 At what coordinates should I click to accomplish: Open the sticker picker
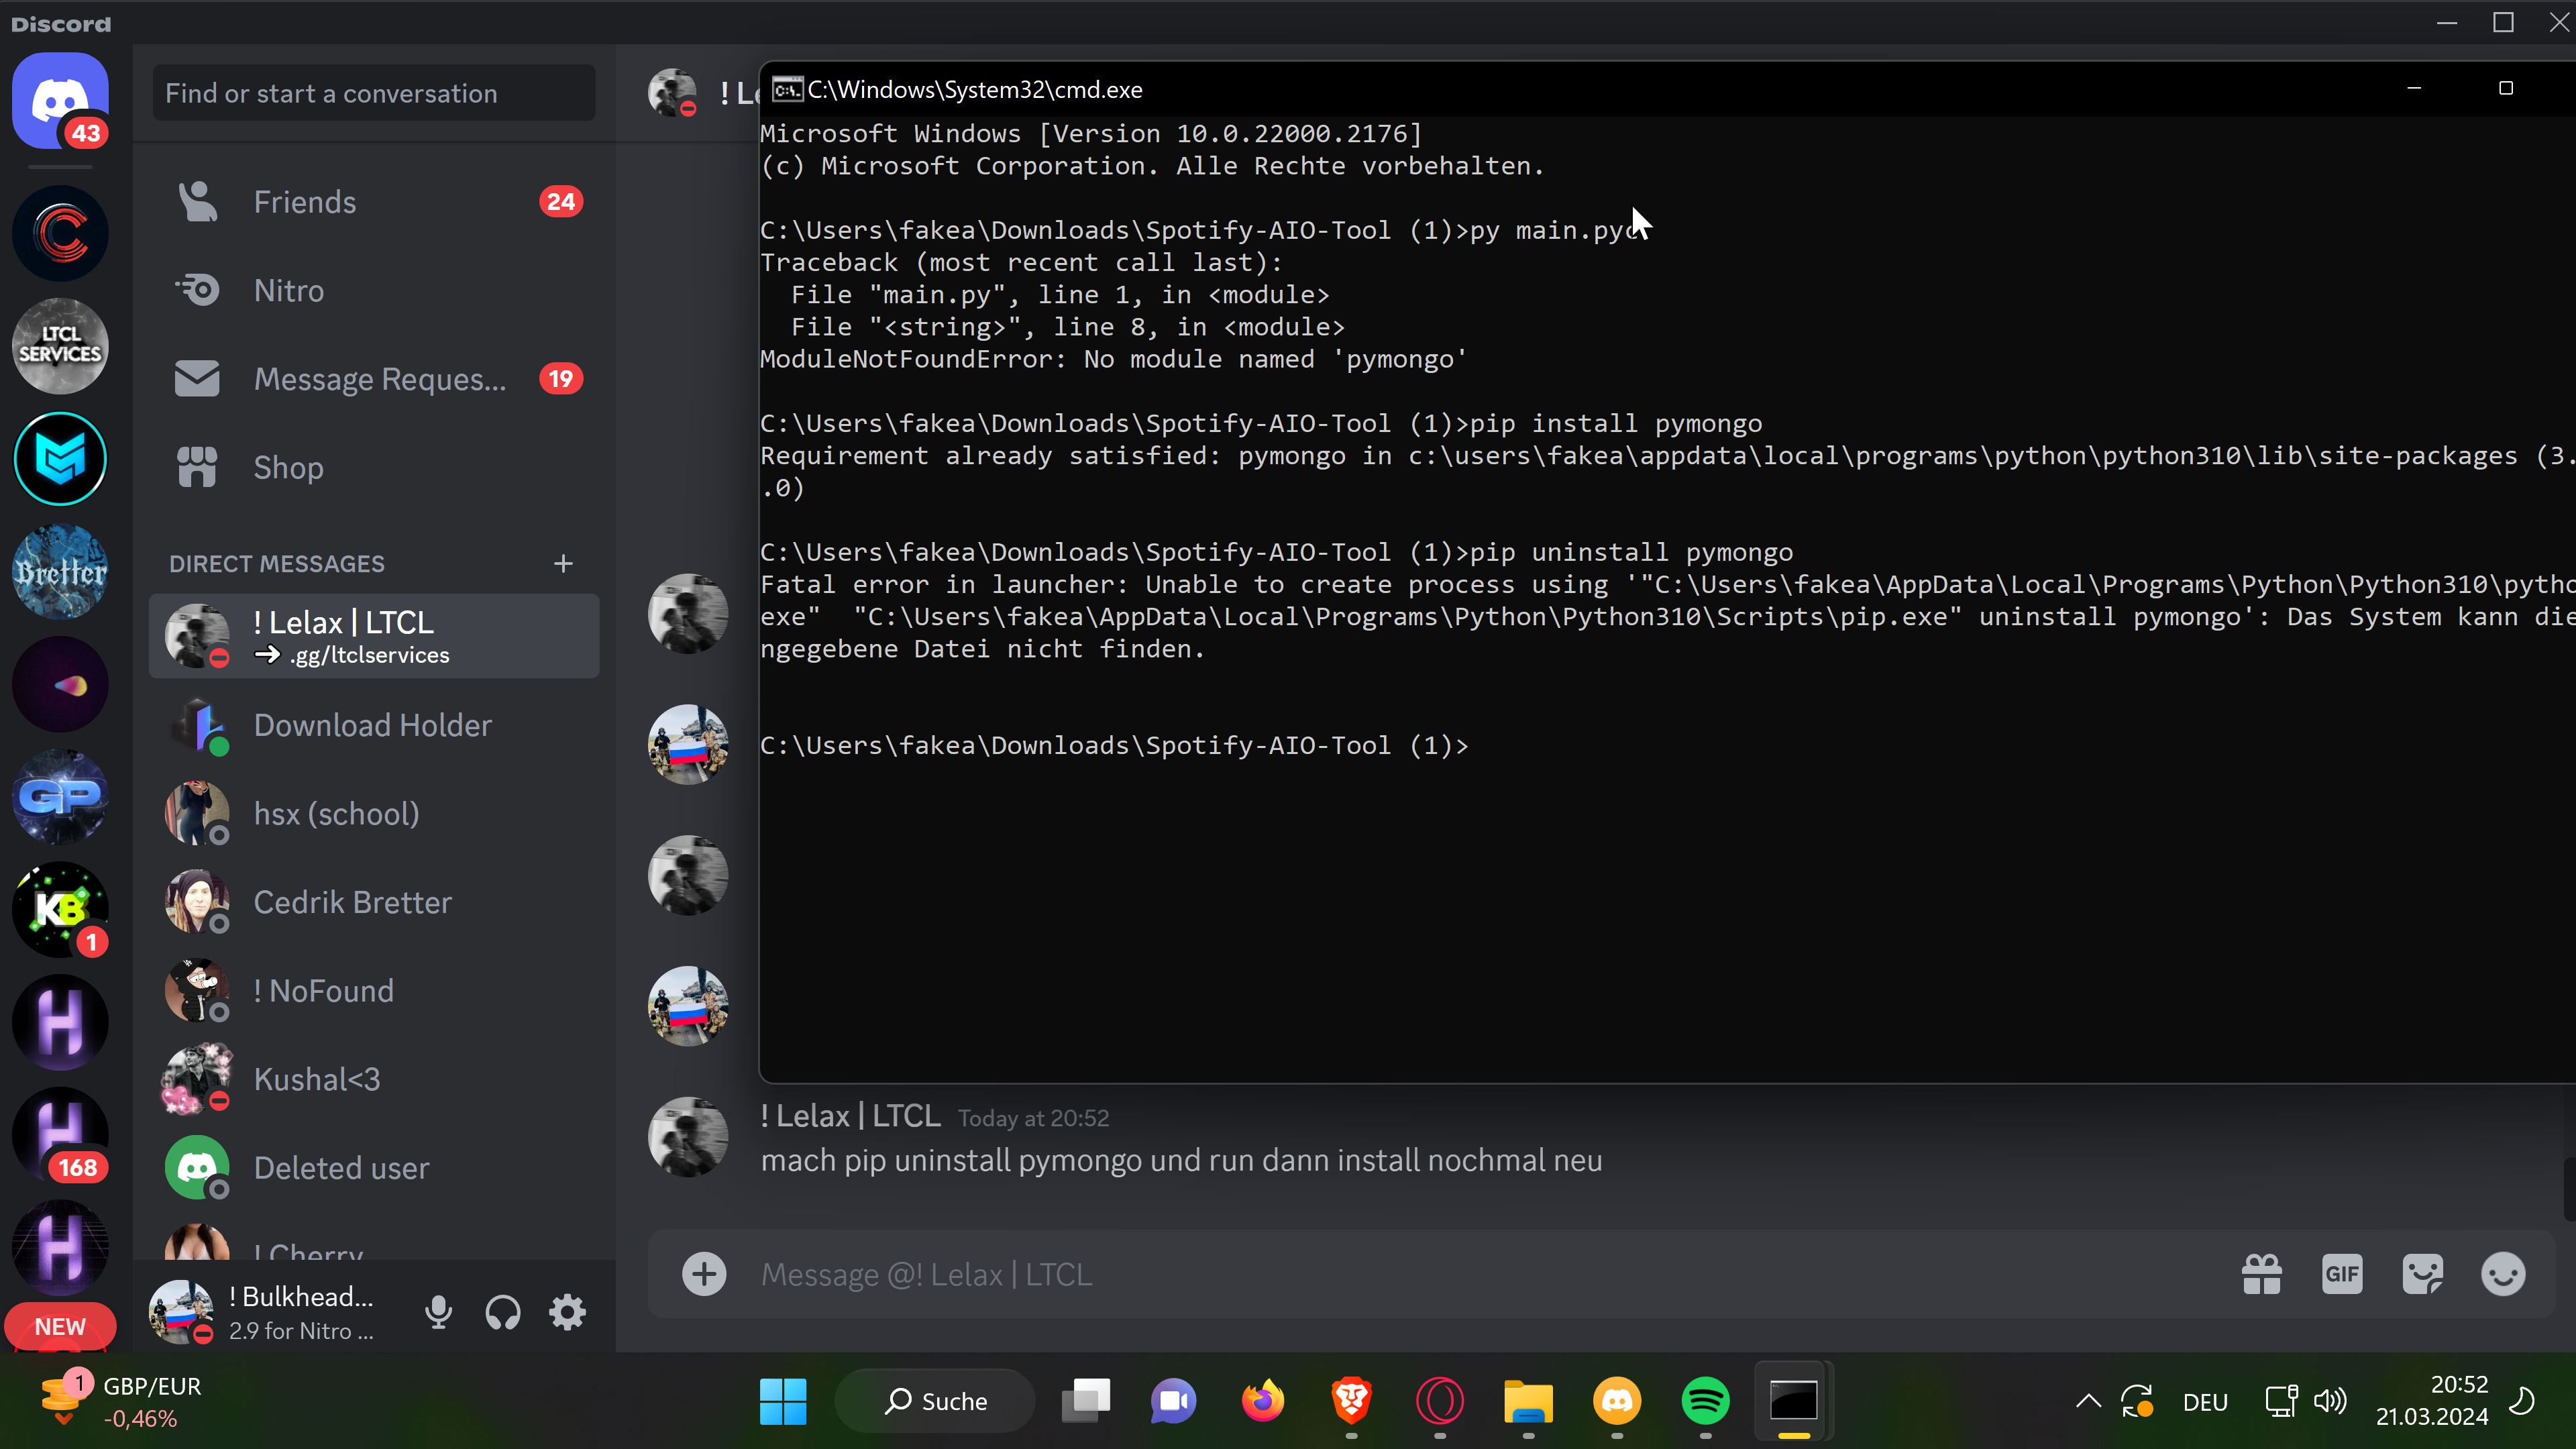pyautogui.click(x=2422, y=1274)
